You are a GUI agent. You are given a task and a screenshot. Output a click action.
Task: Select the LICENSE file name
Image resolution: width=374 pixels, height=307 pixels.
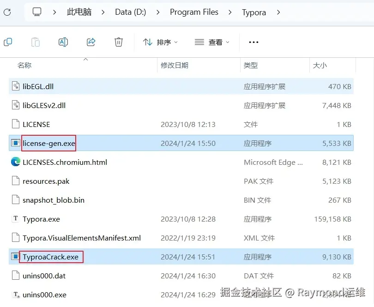pyautogui.click(x=36, y=124)
